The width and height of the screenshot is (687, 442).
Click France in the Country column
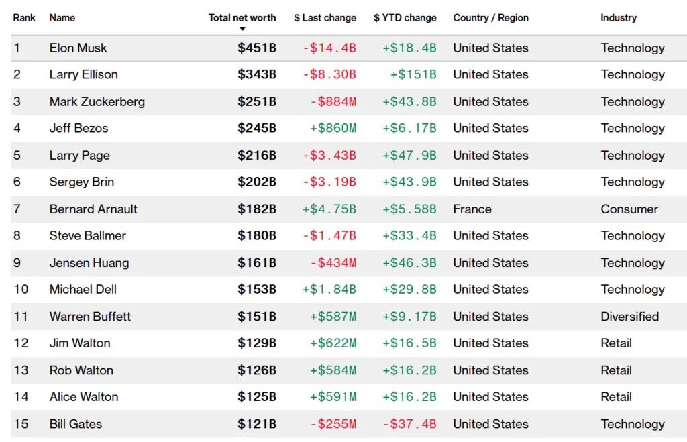472,209
